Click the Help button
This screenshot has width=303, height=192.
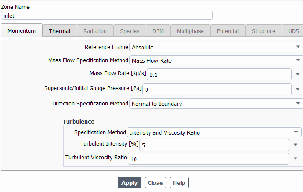pos(179,183)
